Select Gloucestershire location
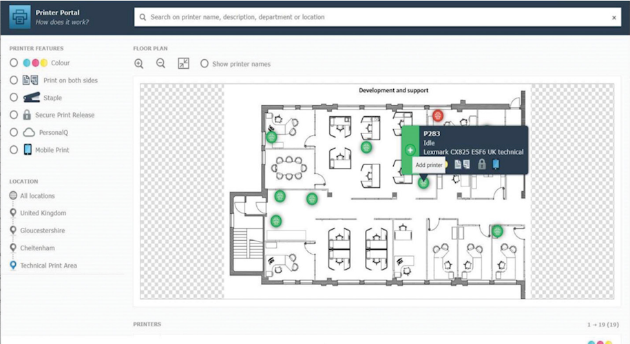 43,230
